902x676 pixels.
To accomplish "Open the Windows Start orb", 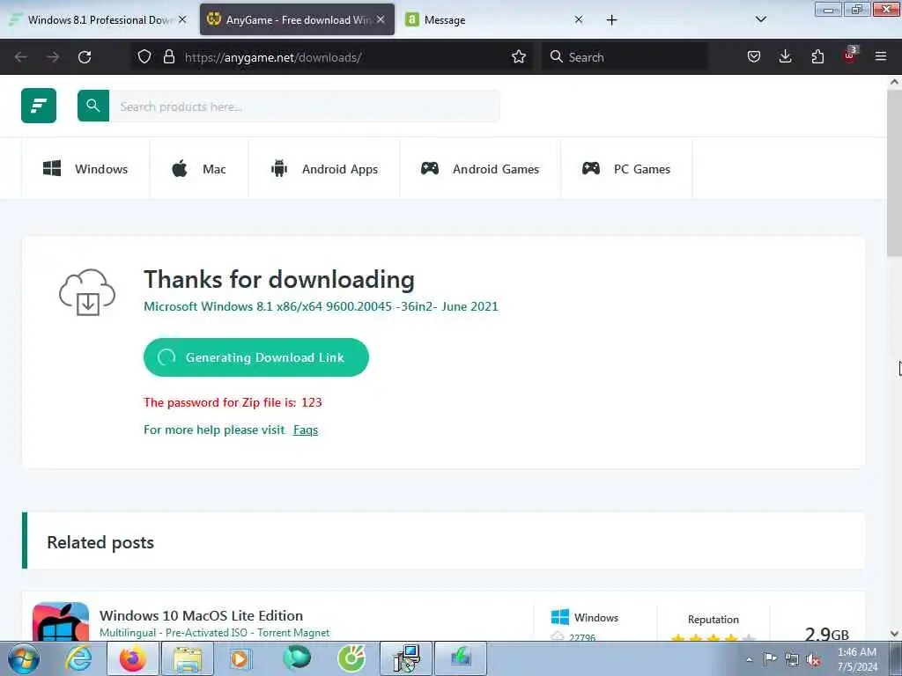I will click(24, 658).
